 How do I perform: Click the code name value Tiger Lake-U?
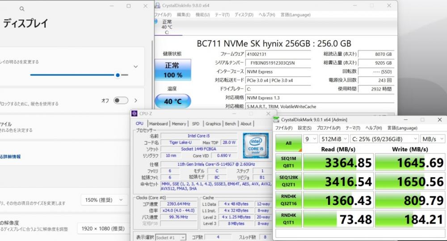(180, 143)
